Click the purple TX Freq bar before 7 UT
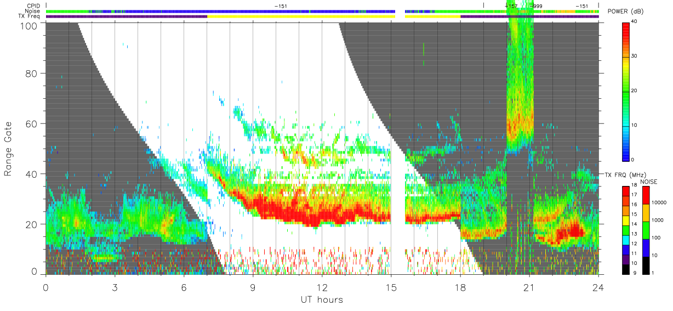This screenshot has width=673, height=311. 127,16
